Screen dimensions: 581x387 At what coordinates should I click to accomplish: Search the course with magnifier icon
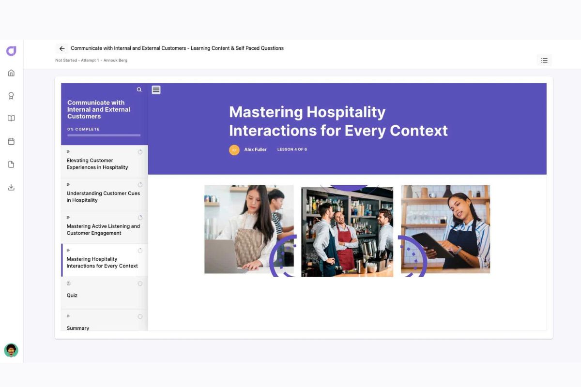coord(139,89)
